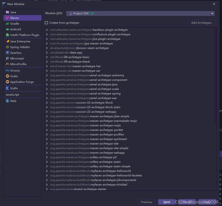Select the Gradle module type
The image size is (222, 206).
pos(23,24)
